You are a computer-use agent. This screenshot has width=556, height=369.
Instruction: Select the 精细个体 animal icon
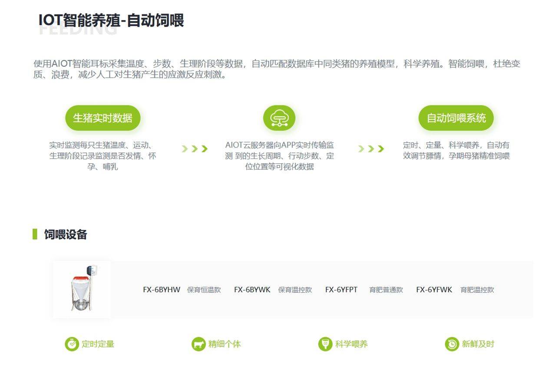tap(199, 344)
